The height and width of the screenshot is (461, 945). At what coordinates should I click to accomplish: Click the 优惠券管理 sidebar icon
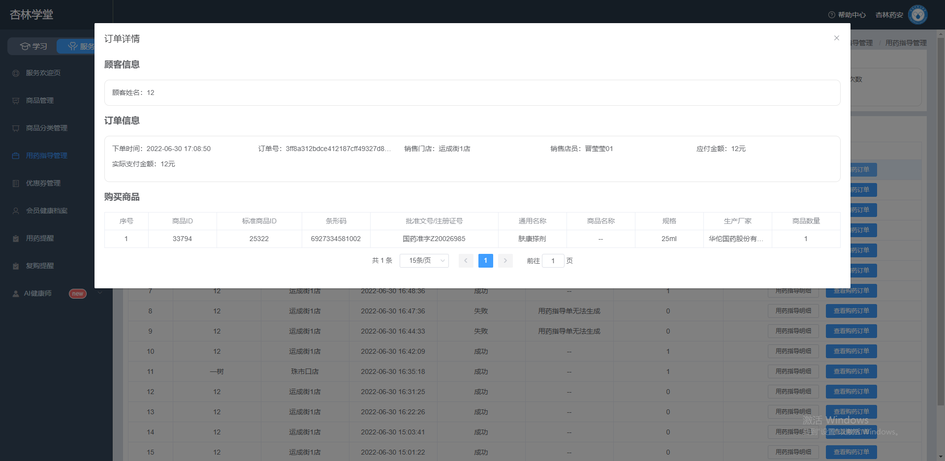[x=16, y=183]
